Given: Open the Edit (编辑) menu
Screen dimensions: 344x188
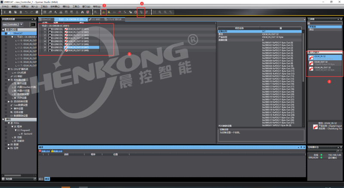Looking at the screenshot, I should 15,6.
